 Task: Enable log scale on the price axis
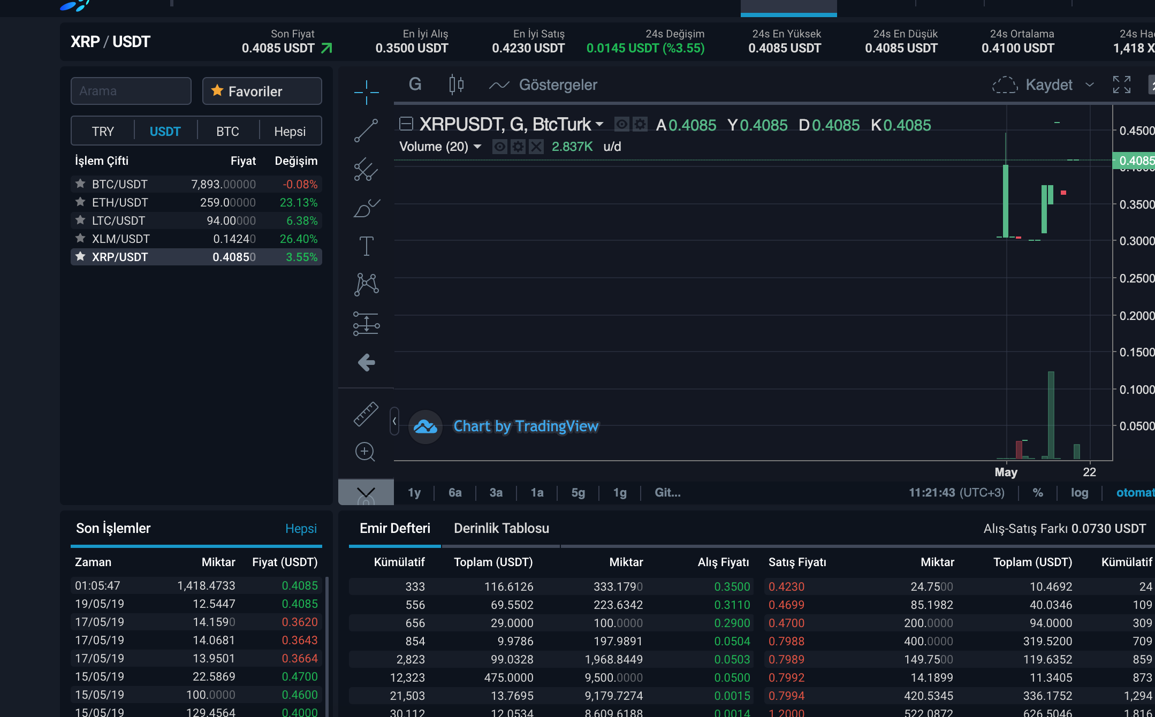1080,492
